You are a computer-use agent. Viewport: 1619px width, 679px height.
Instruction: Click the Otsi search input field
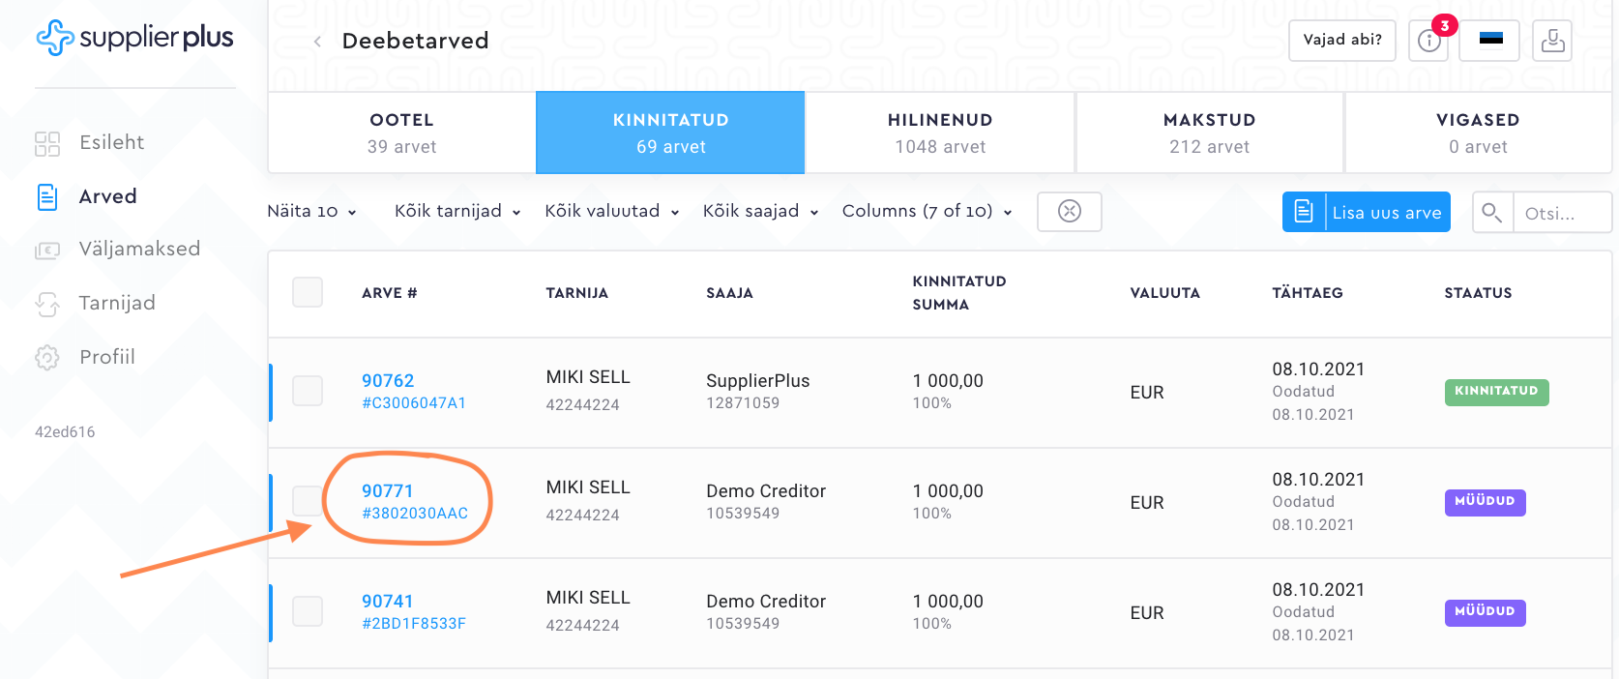1560,213
